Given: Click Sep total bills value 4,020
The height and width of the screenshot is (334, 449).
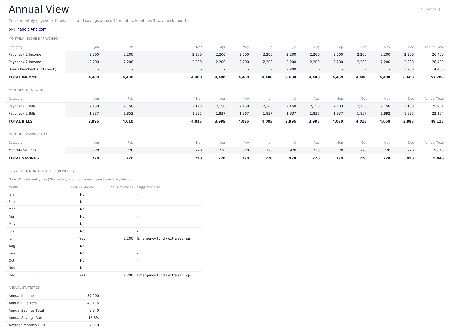Looking at the screenshot, I should click(x=338, y=122).
